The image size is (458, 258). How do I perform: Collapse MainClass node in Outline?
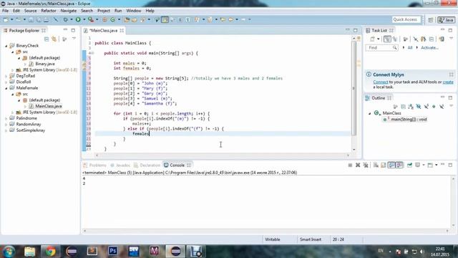pyautogui.click(x=369, y=113)
